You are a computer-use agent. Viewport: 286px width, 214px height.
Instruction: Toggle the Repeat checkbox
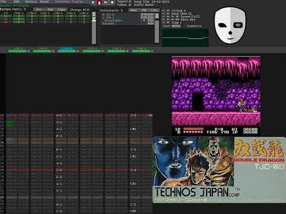130,1
